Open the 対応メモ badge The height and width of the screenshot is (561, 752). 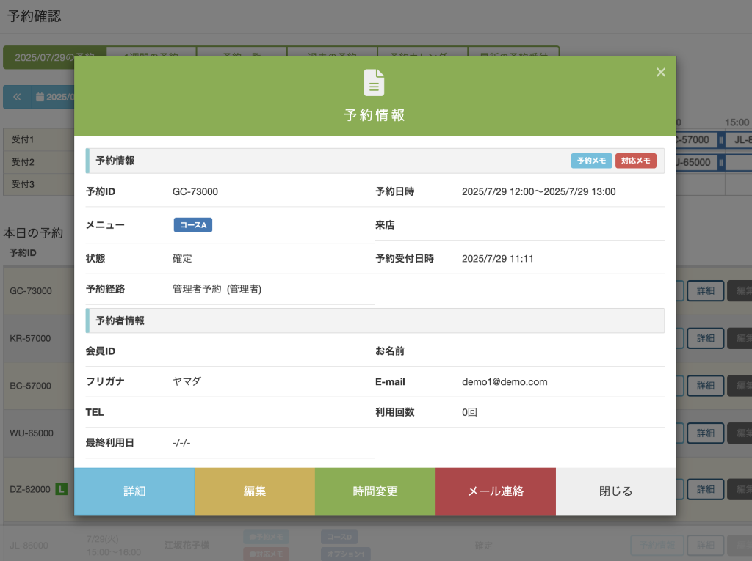click(x=635, y=161)
